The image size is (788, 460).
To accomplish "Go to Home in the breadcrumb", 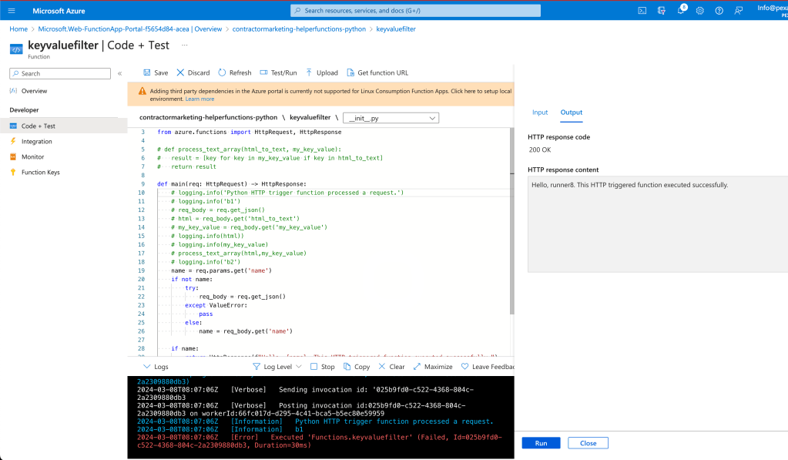I will click(18, 29).
